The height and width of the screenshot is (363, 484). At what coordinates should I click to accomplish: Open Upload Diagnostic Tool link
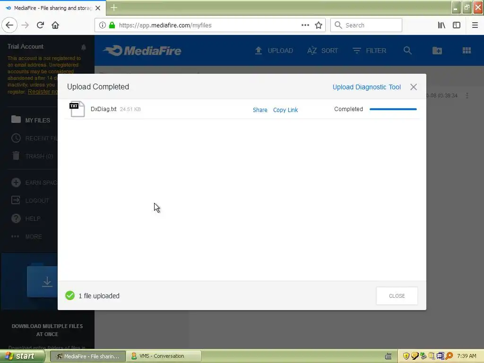tap(366, 87)
